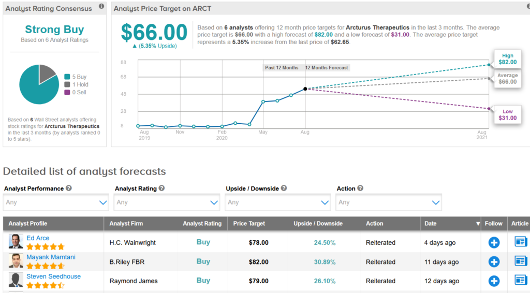
Task: Open Mayank Mamtani analyst profile link
Action: pos(51,257)
